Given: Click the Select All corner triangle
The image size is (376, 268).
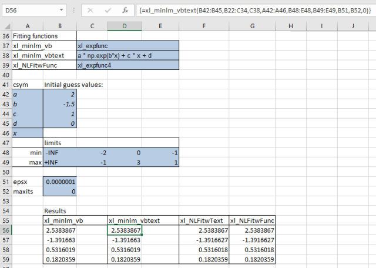Looking at the screenshot, I should [6, 26].
